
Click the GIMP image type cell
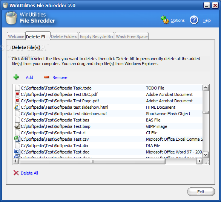157,126
